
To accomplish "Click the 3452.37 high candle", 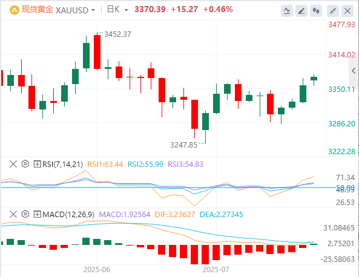I will coord(97,51).
